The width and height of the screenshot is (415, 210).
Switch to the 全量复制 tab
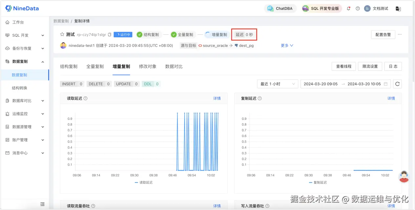pos(95,66)
